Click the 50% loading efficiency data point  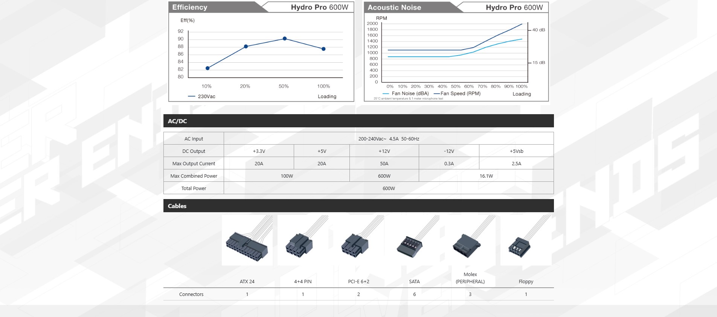pyautogui.click(x=285, y=39)
